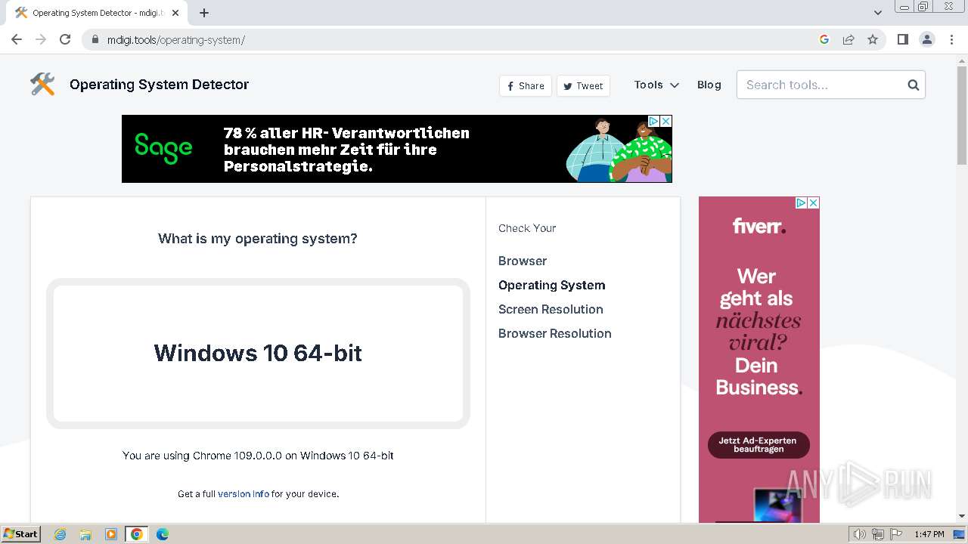Click the taskbar clock 1:47 PM
The width and height of the screenshot is (968, 544).
(x=929, y=534)
